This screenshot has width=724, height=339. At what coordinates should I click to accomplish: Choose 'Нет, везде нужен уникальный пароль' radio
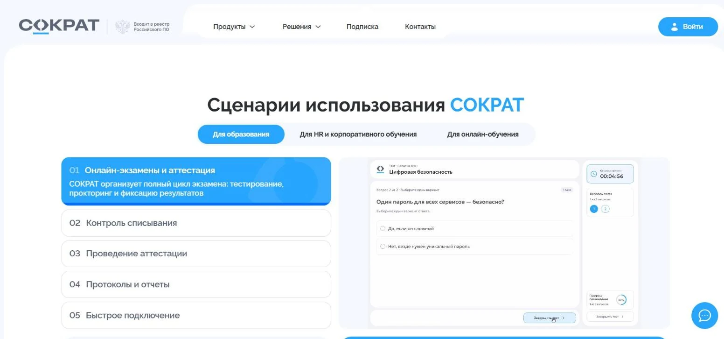pyautogui.click(x=383, y=246)
